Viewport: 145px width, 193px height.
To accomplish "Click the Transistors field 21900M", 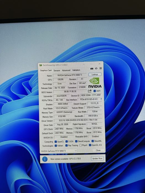I will point(82,87).
